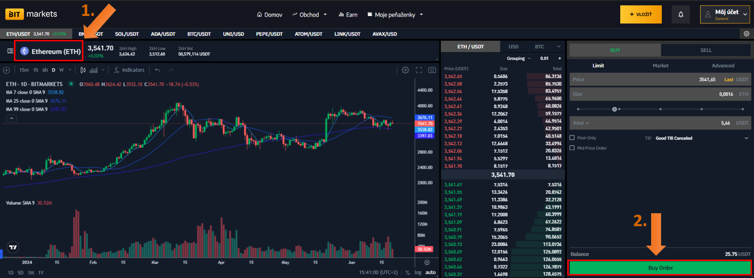Image resolution: width=754 pixels, height=278 pixels.
Task: Set chart range to 5D
Action: [x=20, y=273]
